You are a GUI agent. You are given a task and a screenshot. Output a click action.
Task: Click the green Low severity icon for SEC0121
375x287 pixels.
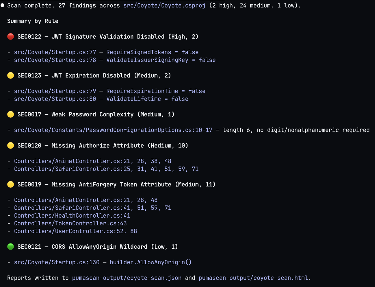(x=11, y=247)
